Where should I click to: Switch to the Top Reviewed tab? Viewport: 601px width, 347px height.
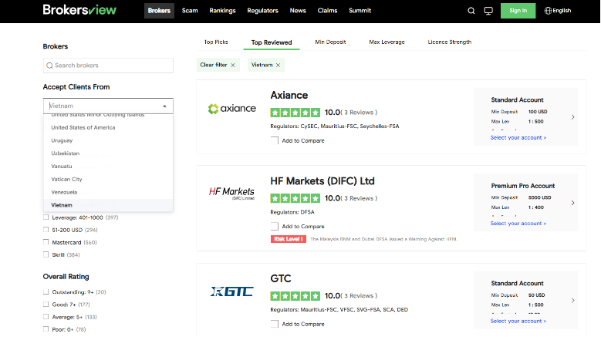tap(272, 42)
